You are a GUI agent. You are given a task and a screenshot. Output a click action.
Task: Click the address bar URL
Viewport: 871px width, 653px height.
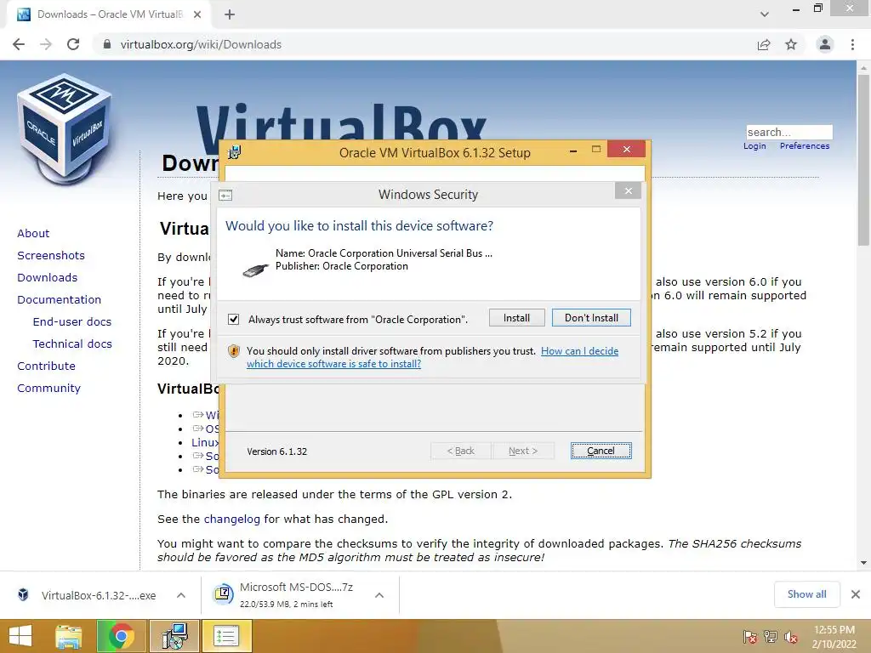(x=201, y=44)
